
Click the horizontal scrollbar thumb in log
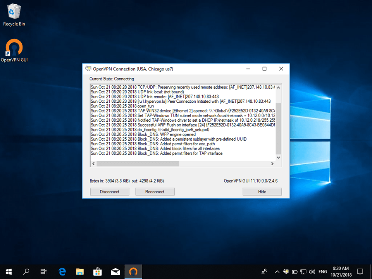point(138,164)
